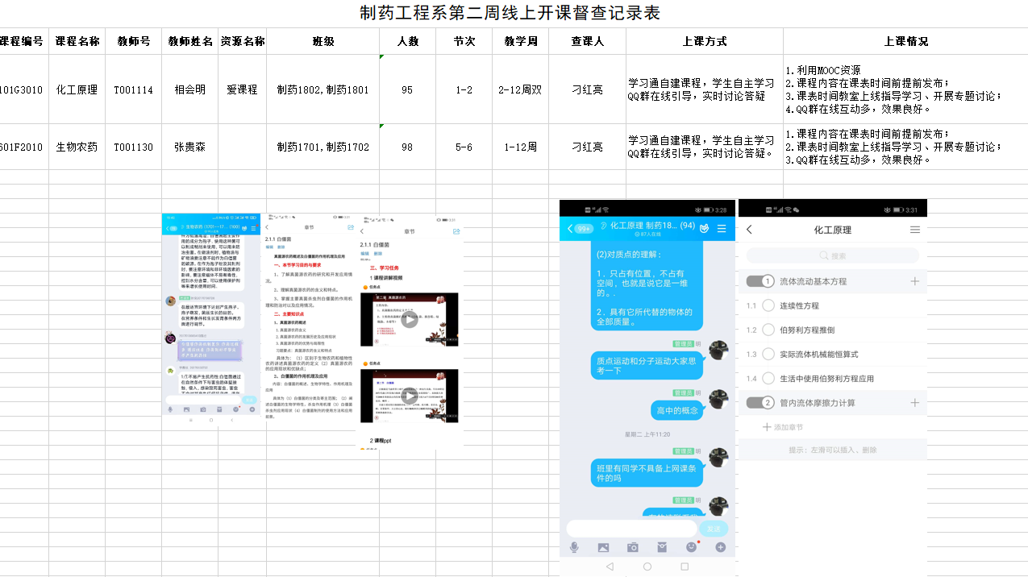Open emoji picker in 化工原理 chat
The height and width of the screenshot is (577, 1028).
point(691,547)
